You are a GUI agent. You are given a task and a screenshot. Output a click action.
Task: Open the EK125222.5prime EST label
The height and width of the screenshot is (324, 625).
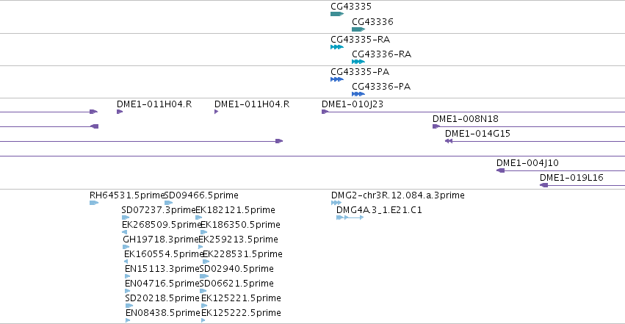coord(241,313)
